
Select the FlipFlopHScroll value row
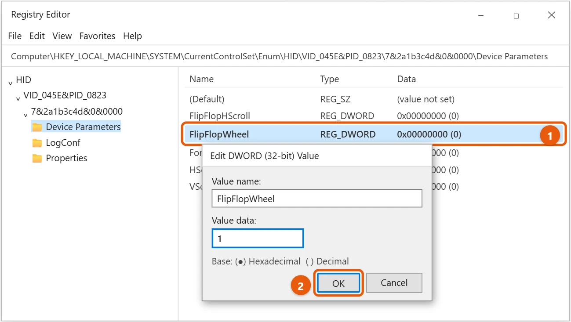(373, 116)
